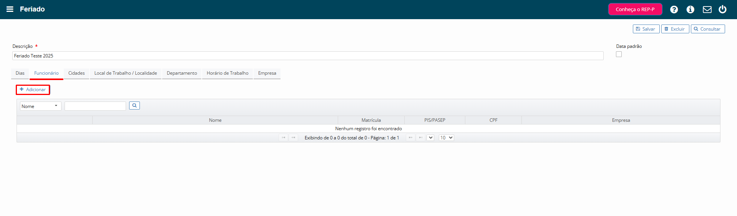
Task: Open the help question mark icon
Action: pyautogui.click(x=674, y=10)
